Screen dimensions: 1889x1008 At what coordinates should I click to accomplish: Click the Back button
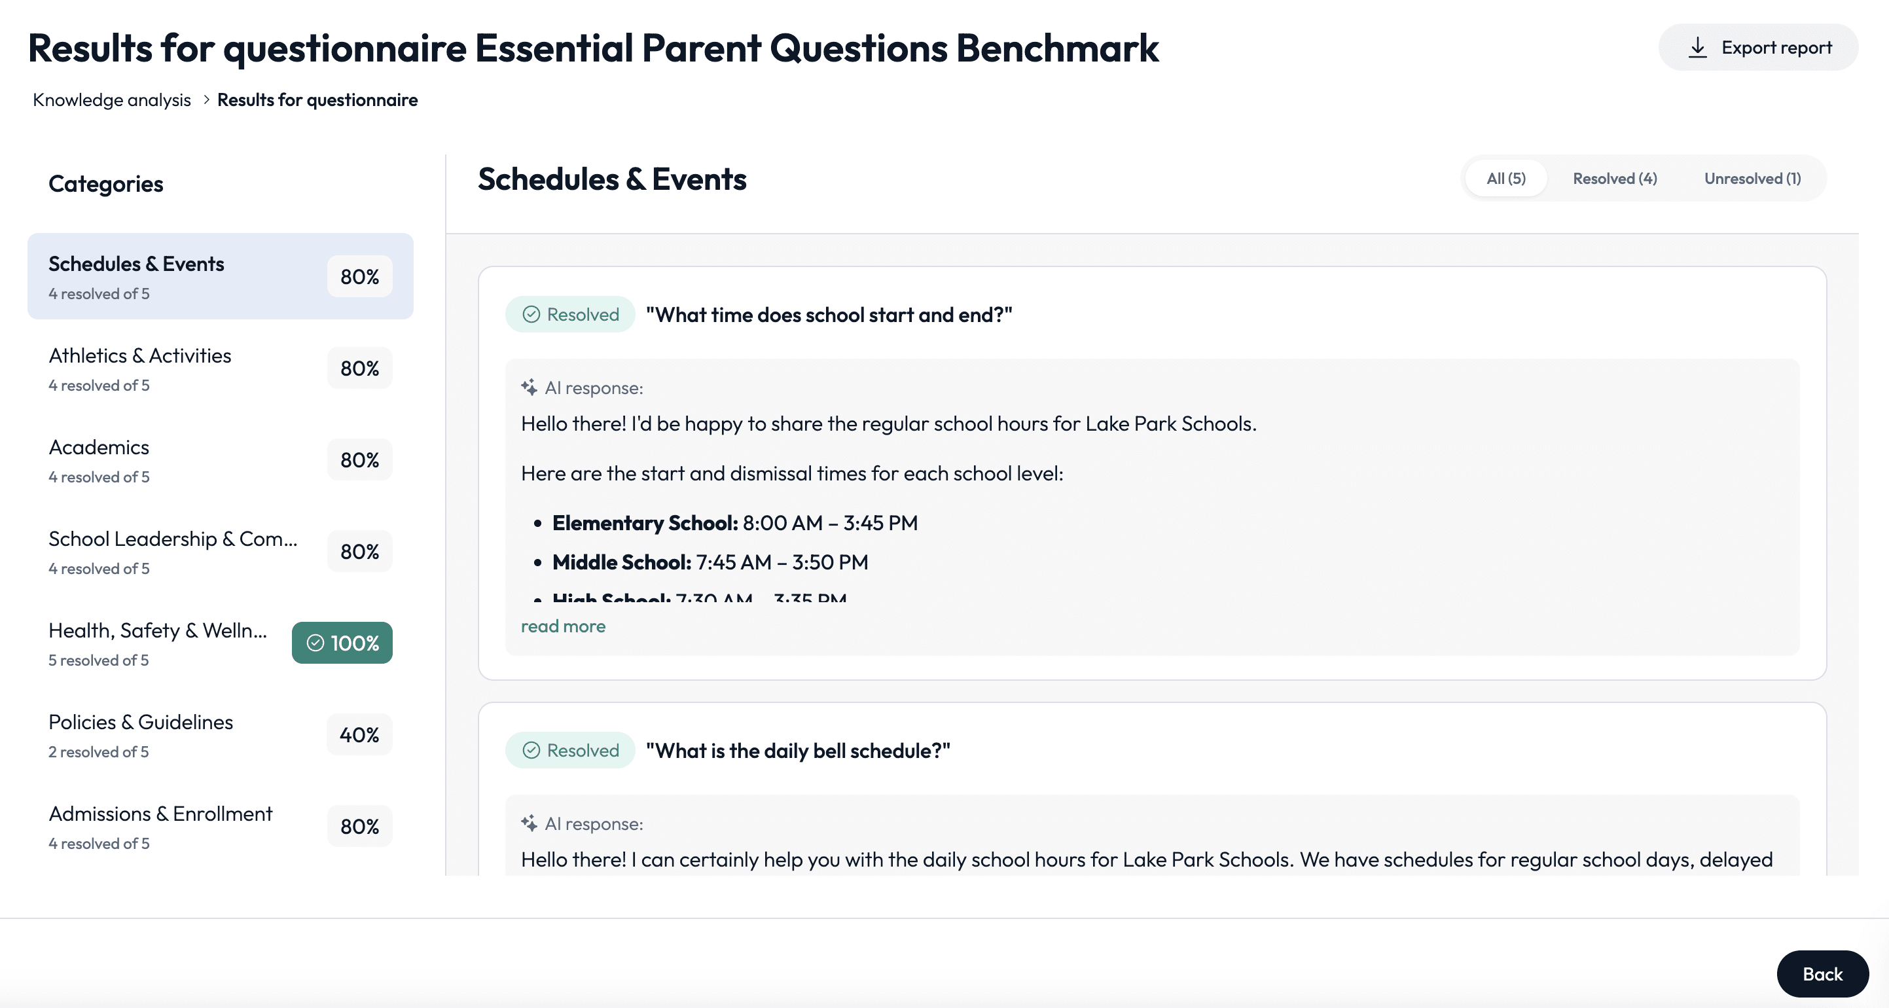(x=1822, y=973)
